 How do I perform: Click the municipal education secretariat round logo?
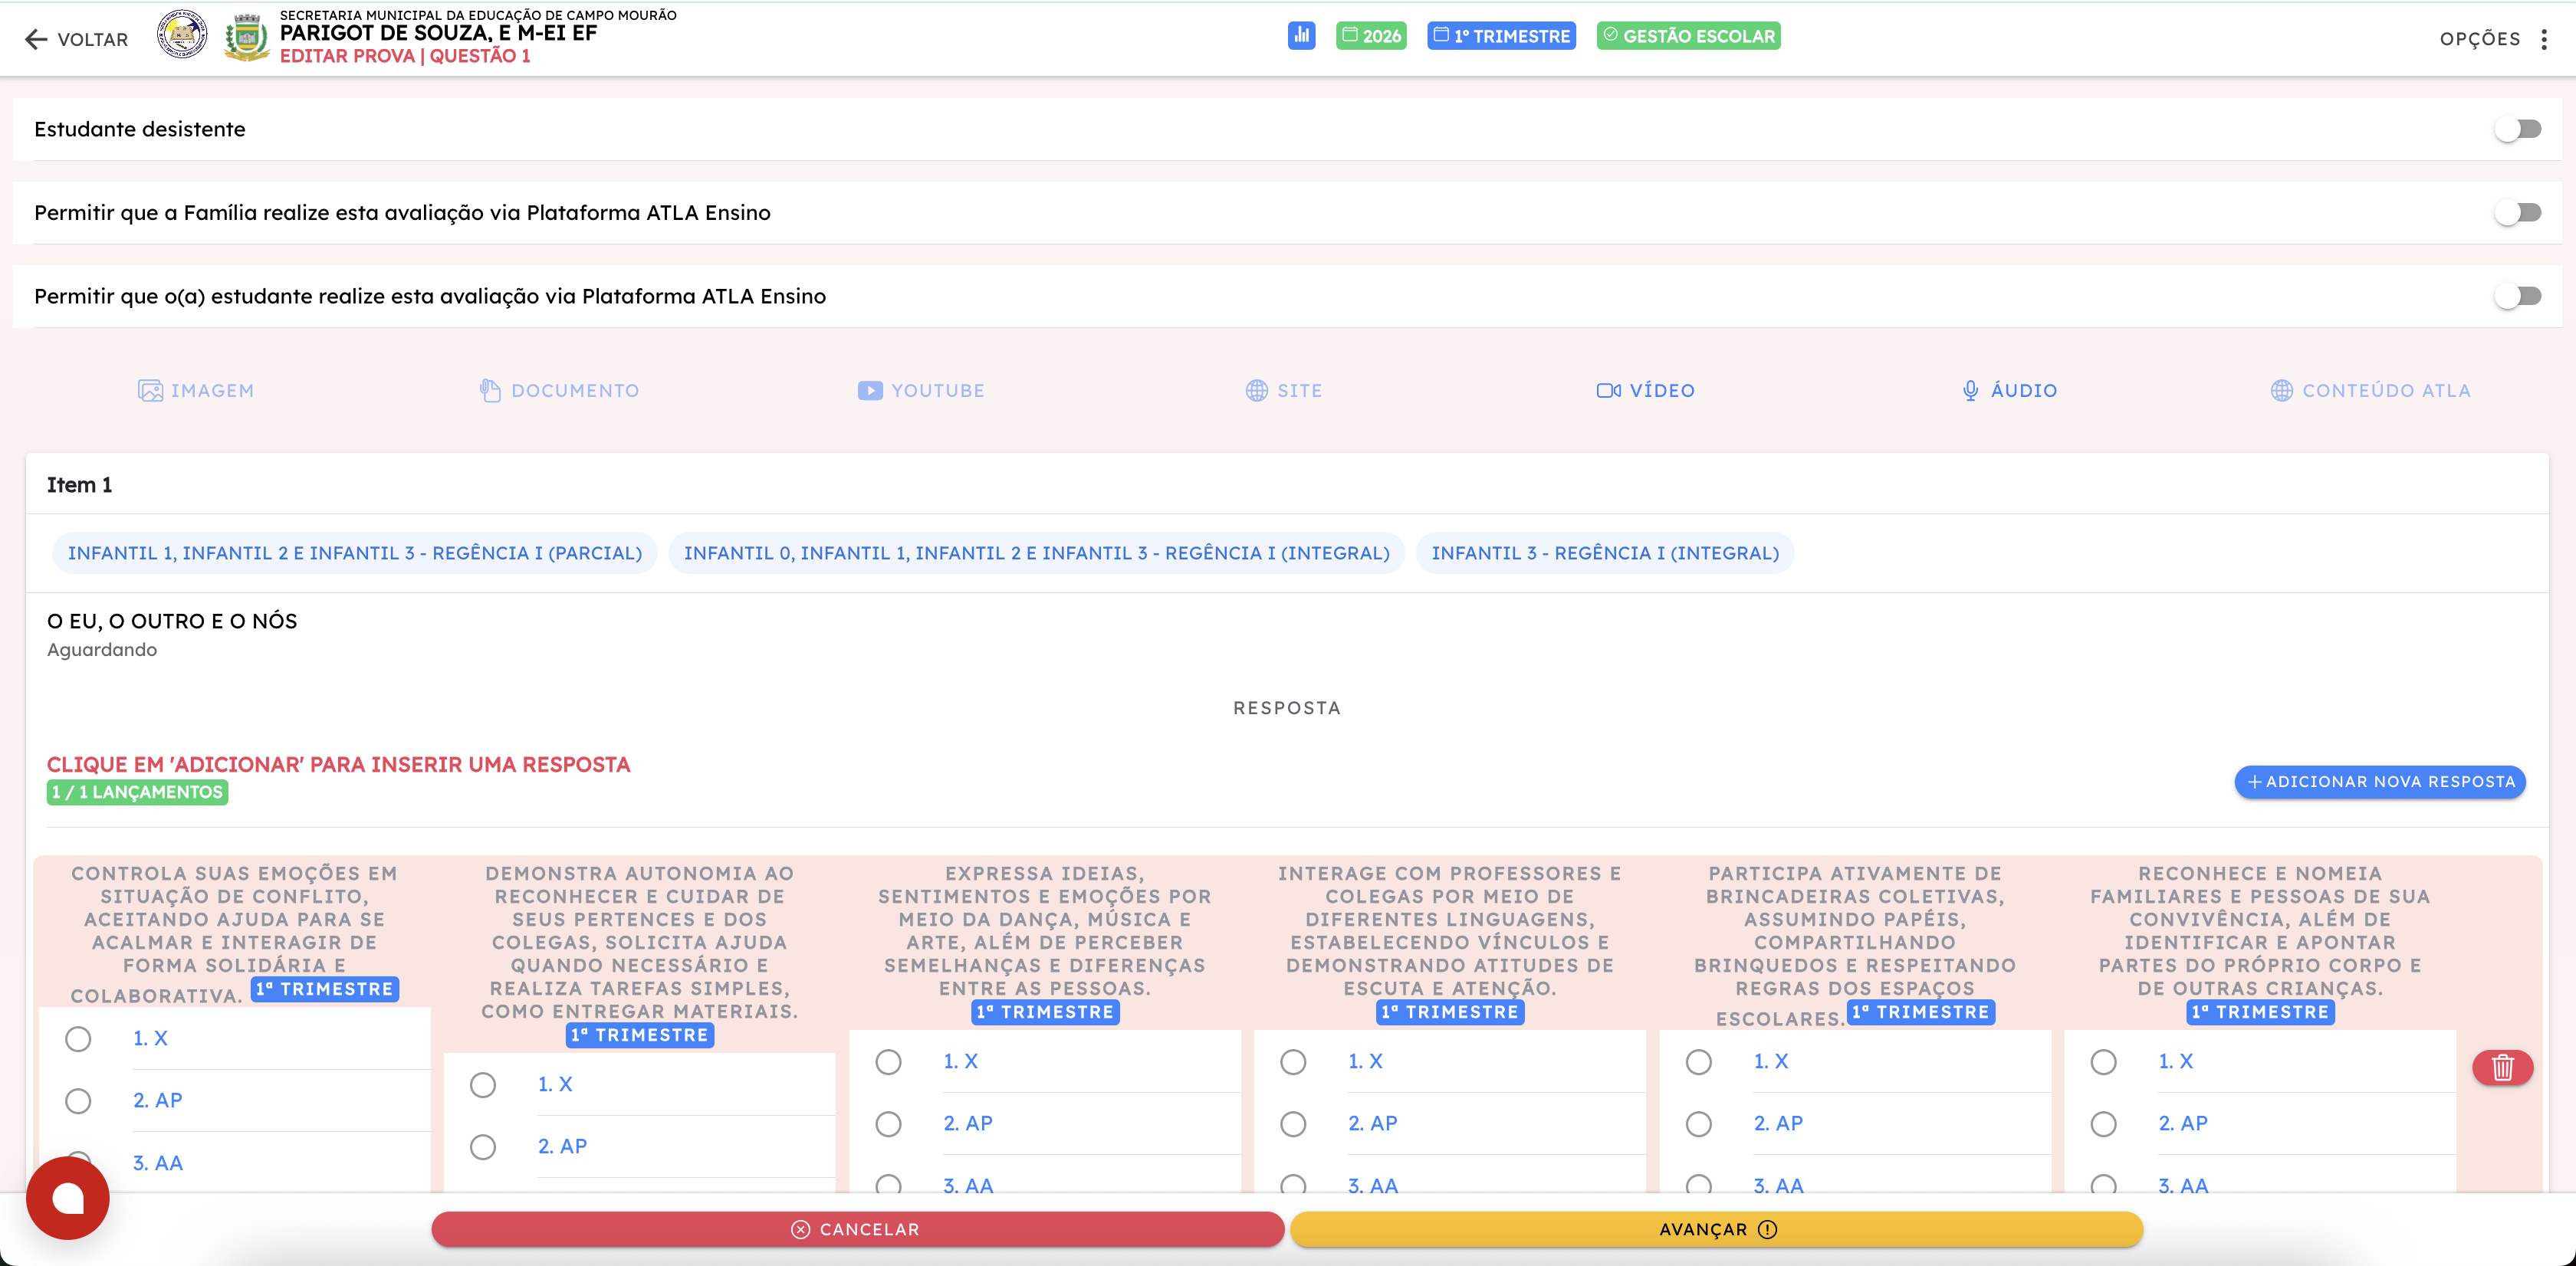pyautogui.click(x=182, y=35)
